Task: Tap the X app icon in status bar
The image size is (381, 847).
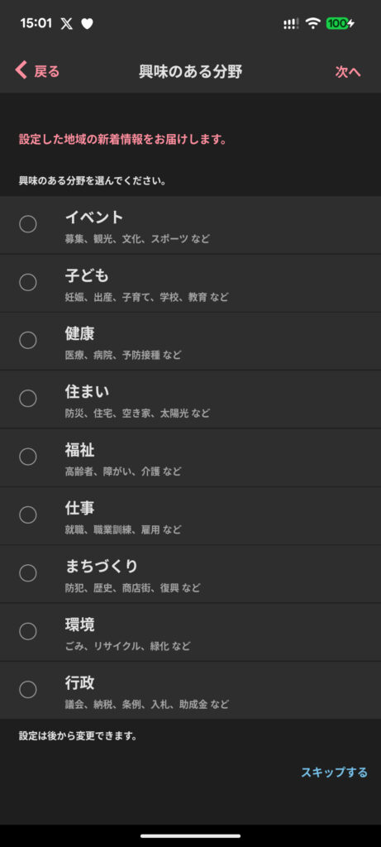Action: [66, 23]
